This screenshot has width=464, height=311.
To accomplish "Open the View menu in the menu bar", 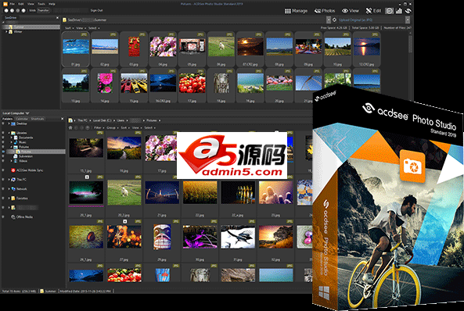I will (31, 4).
